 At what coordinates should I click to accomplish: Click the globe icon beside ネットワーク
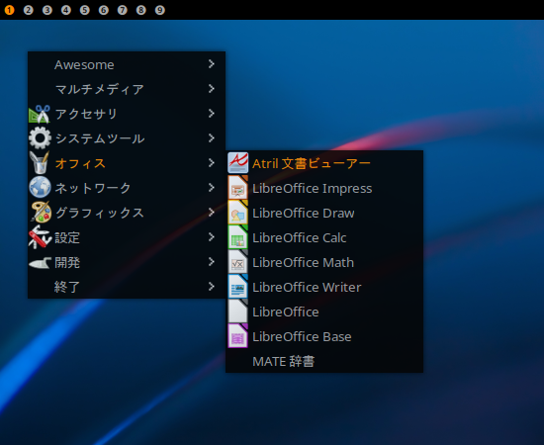(x=40, y=187)
